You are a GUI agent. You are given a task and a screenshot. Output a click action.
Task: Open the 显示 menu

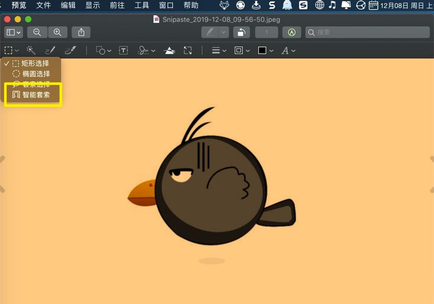(92, 5)
